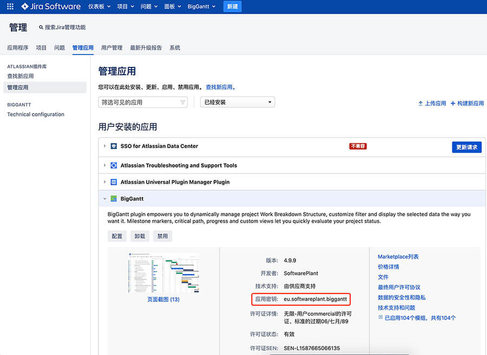Collapse the BigGantt app row
The height and width of the screenshot is (355, 487).
click(104, 198)
